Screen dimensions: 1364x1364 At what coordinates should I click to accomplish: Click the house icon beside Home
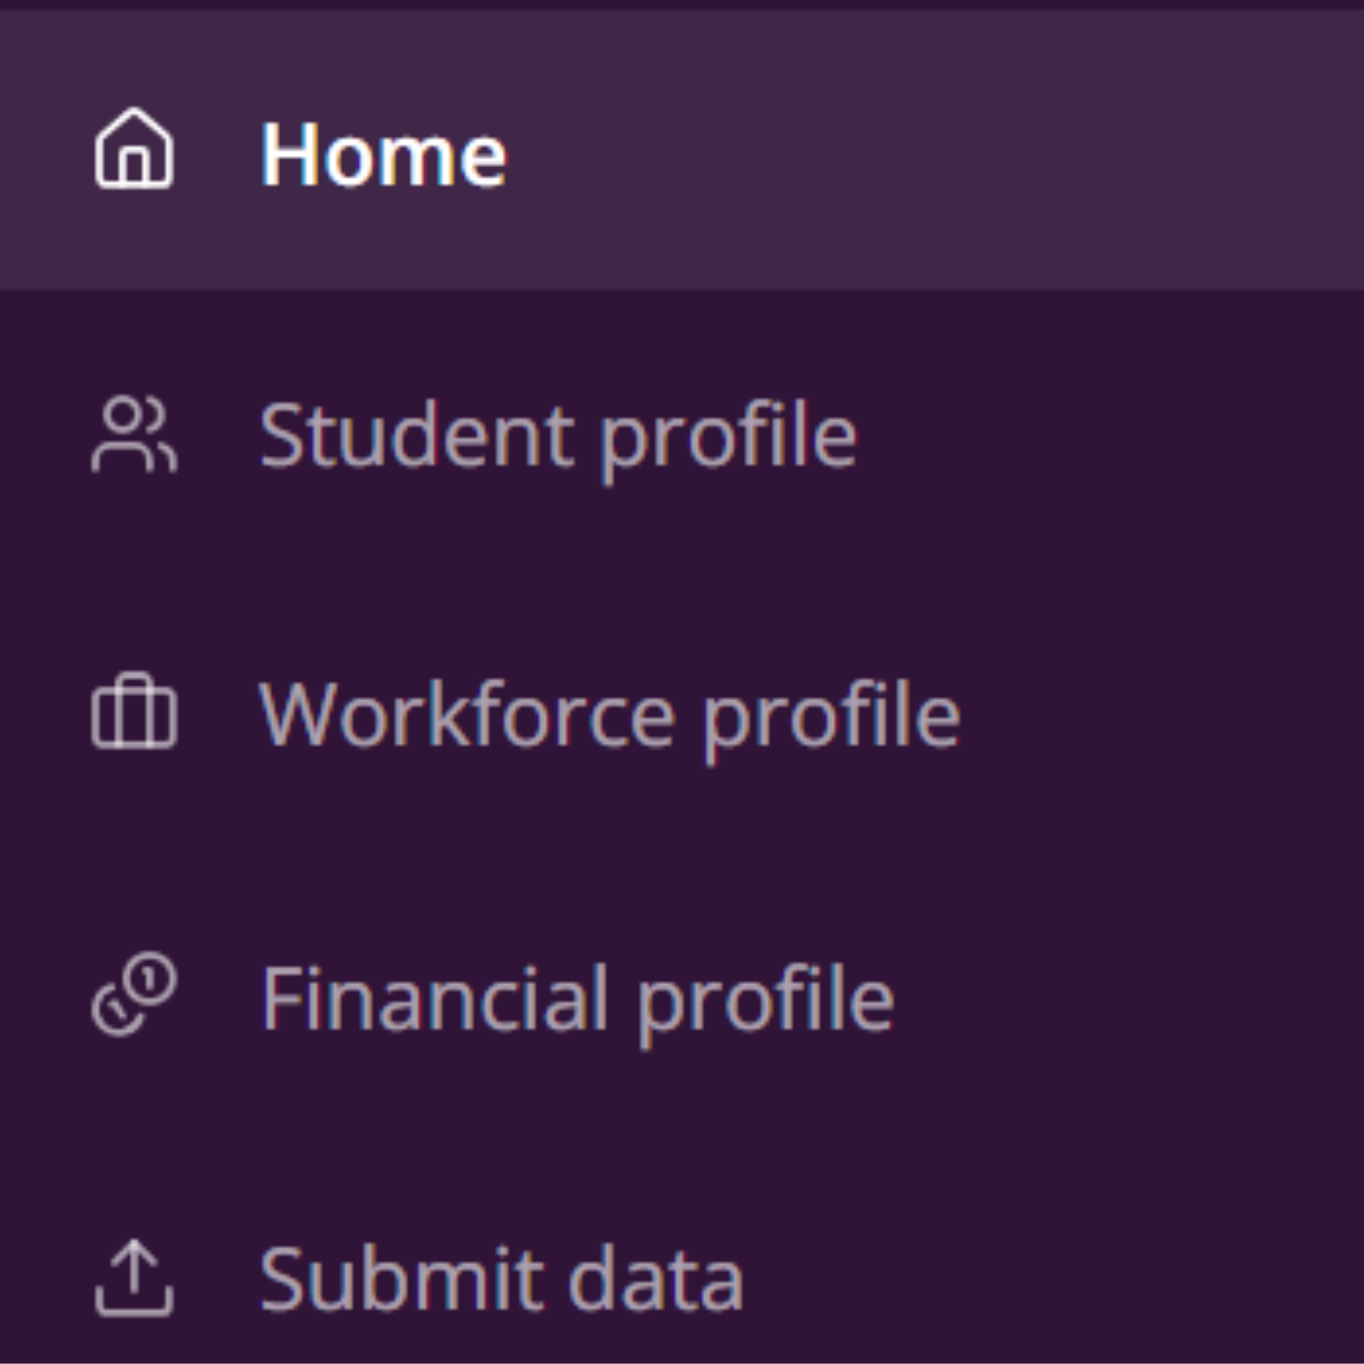[x=134, y=148]
